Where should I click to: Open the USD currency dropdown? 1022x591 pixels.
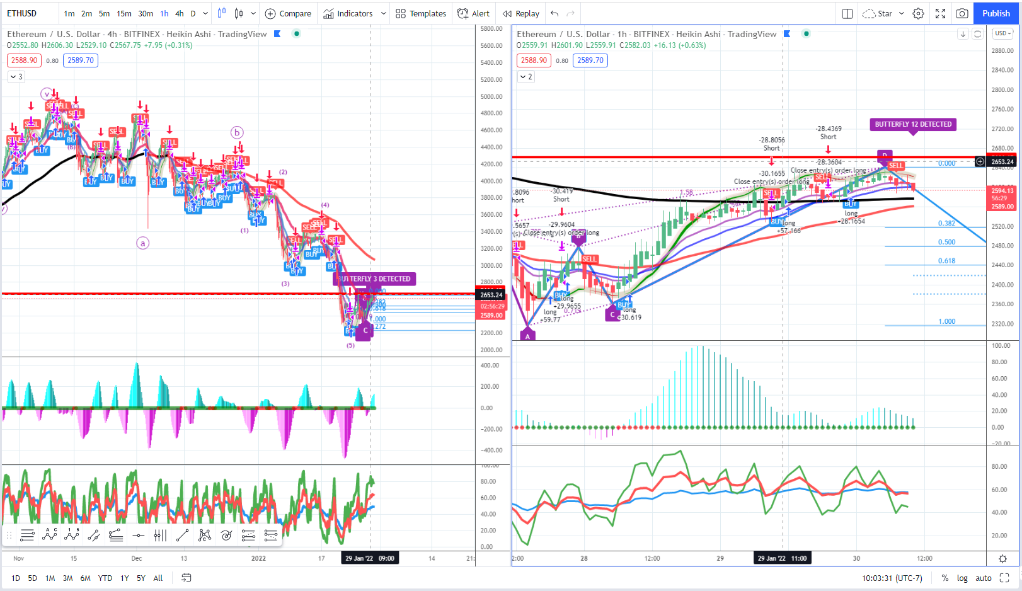click(x=1002, y=33)
